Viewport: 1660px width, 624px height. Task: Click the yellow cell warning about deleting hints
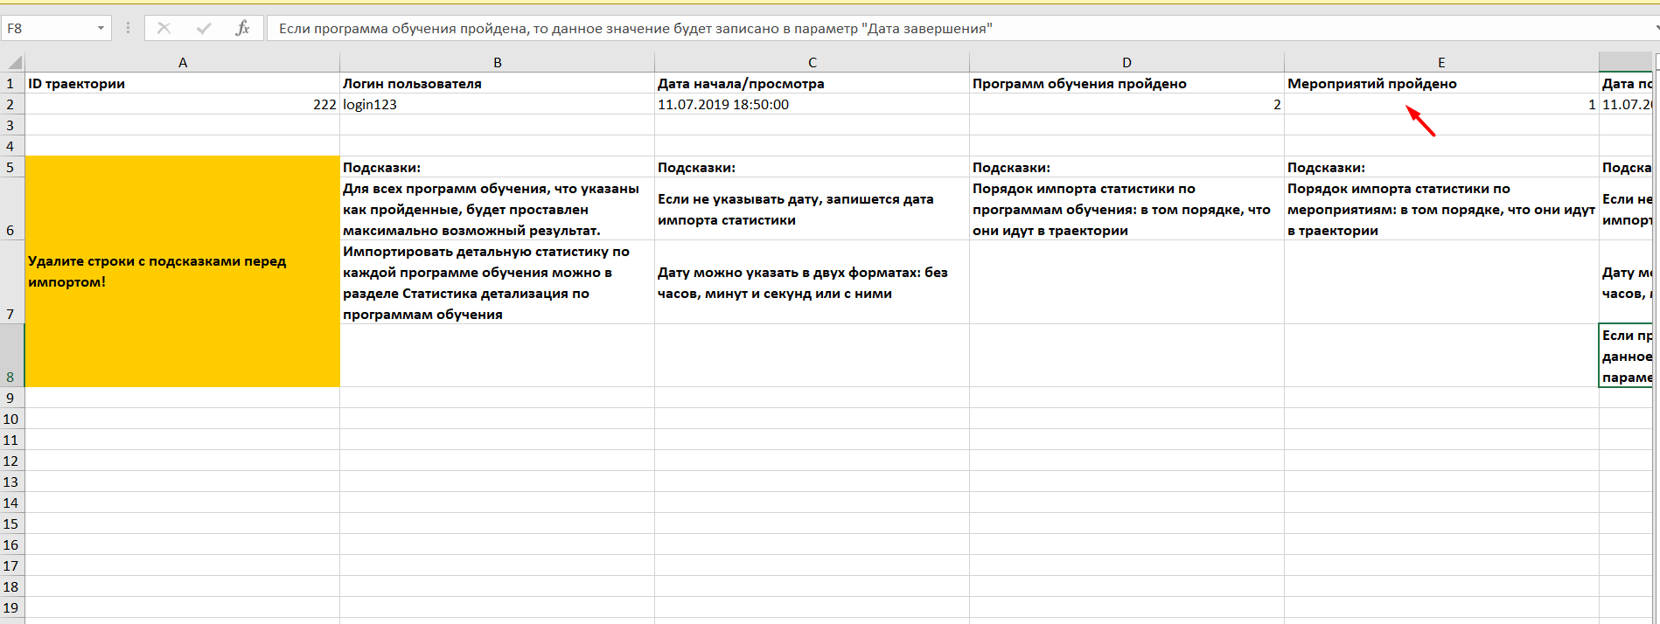182,271
